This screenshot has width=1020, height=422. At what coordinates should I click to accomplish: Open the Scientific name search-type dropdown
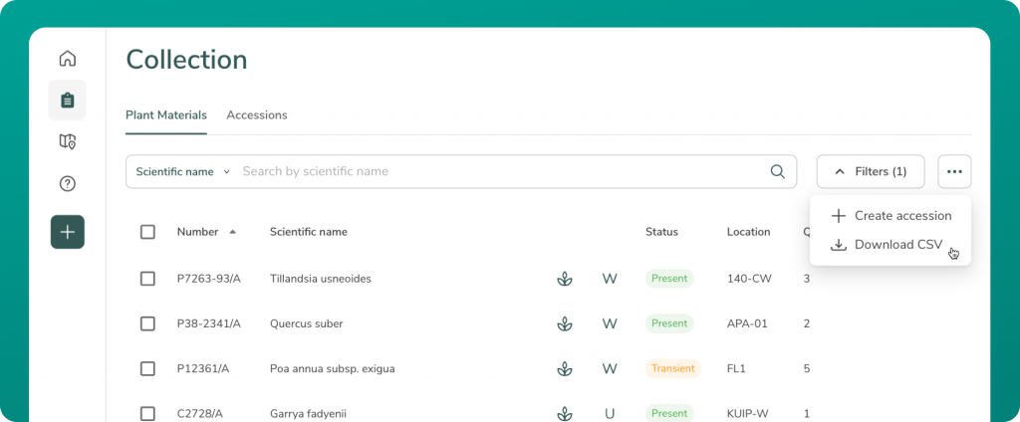point(183,171)
